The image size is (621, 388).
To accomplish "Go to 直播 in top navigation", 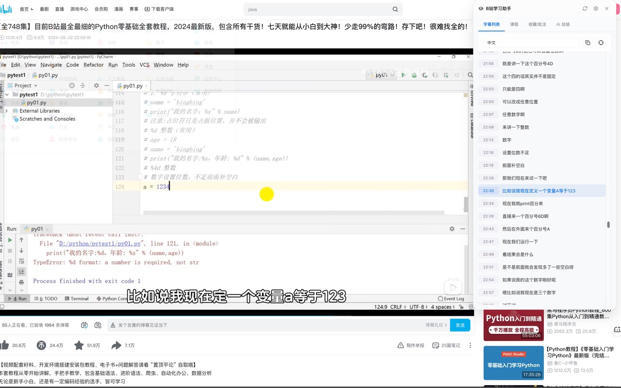I will click(59, 9).
